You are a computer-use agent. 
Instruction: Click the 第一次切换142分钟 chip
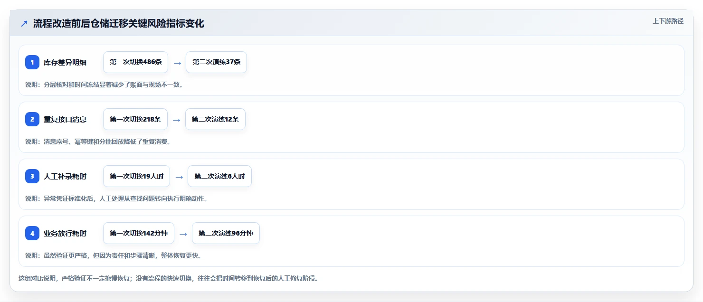139,233
